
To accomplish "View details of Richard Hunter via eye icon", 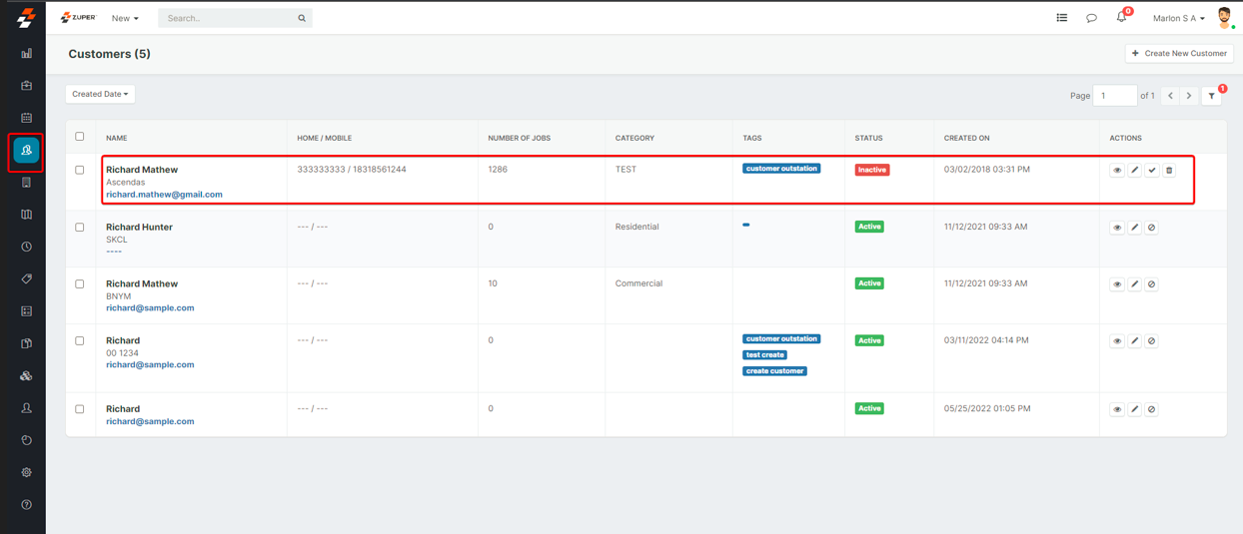I will pyautogui.click(x=1117, y=228).
